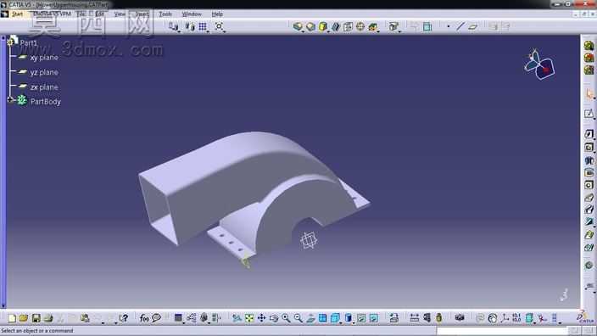Open the Tools menu
Screen dimensions: 597x336
[x=165, y=14]
